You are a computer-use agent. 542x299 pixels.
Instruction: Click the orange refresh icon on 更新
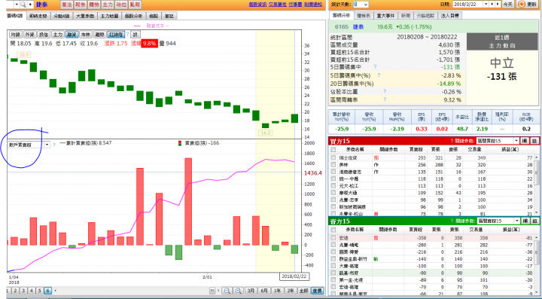tap(521, 5)
